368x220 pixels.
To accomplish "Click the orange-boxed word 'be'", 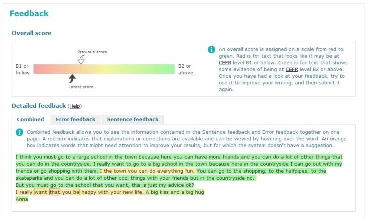I will (x=76, y=192).
